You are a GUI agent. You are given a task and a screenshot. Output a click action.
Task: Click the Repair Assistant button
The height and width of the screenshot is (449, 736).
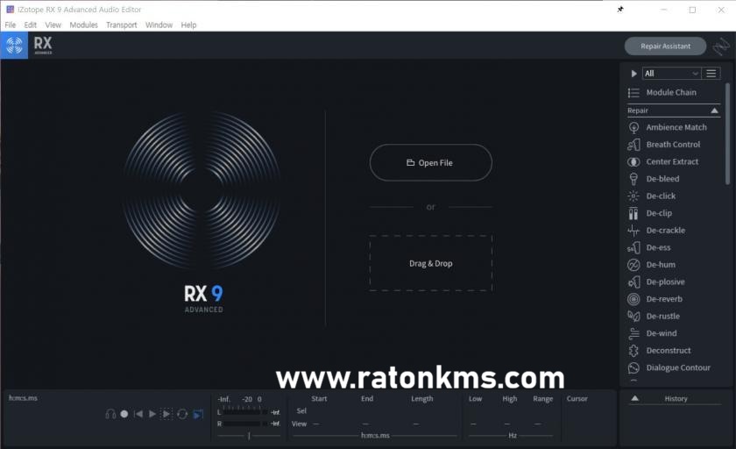tap(665, 46)
